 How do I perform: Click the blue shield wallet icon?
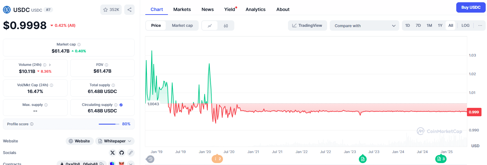[112, 163]
